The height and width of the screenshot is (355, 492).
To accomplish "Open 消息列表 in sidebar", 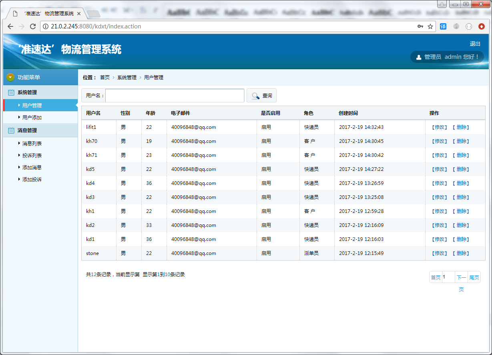I will point(32,143).
